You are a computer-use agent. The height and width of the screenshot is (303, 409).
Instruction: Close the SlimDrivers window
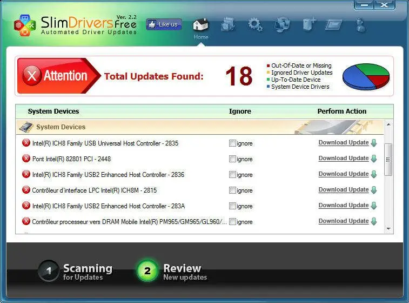tap(385, 5)
